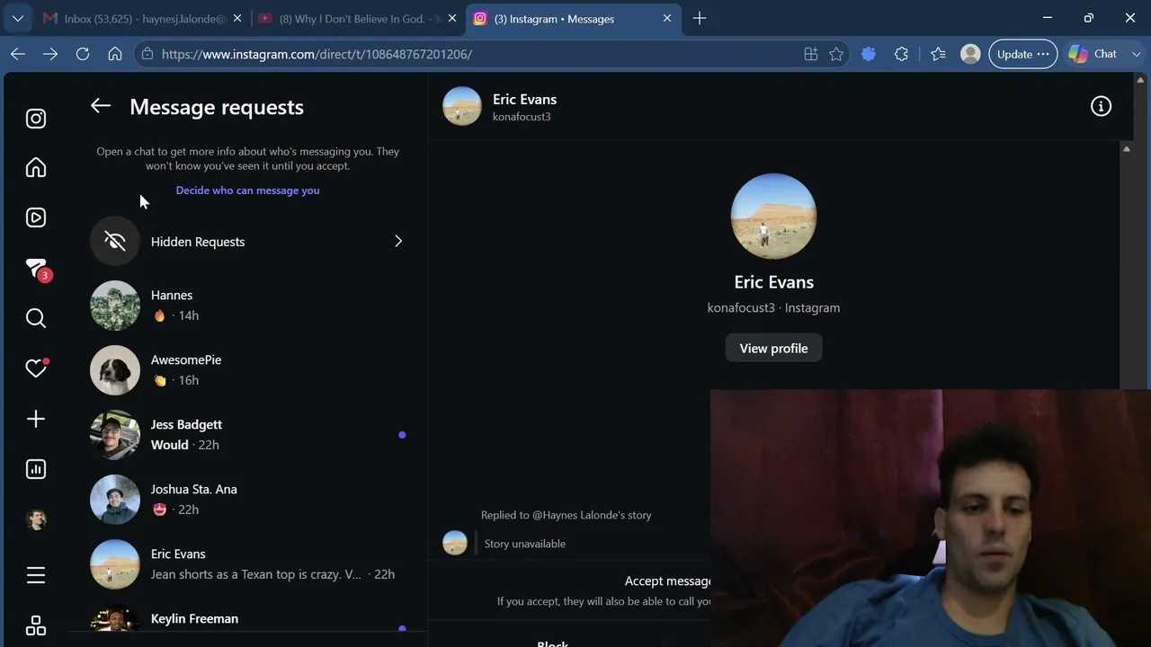Open a new browser tab
Screen dimensions: 1151x647
(700, 19)
